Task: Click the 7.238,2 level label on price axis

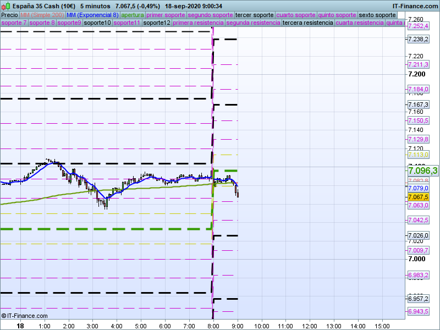Action: click(x=418, y=39)
